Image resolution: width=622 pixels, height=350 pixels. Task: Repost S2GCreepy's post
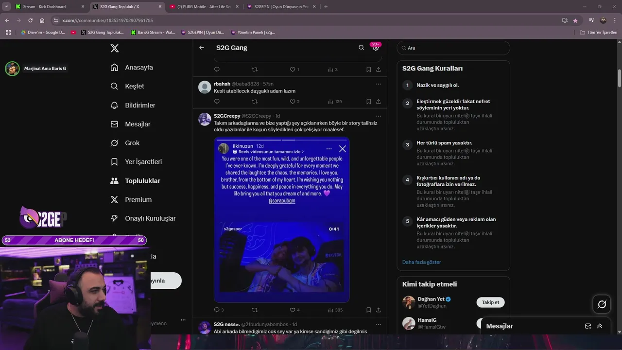point(255,310)
